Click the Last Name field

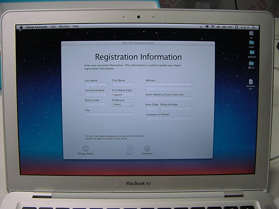coord(96,84)
